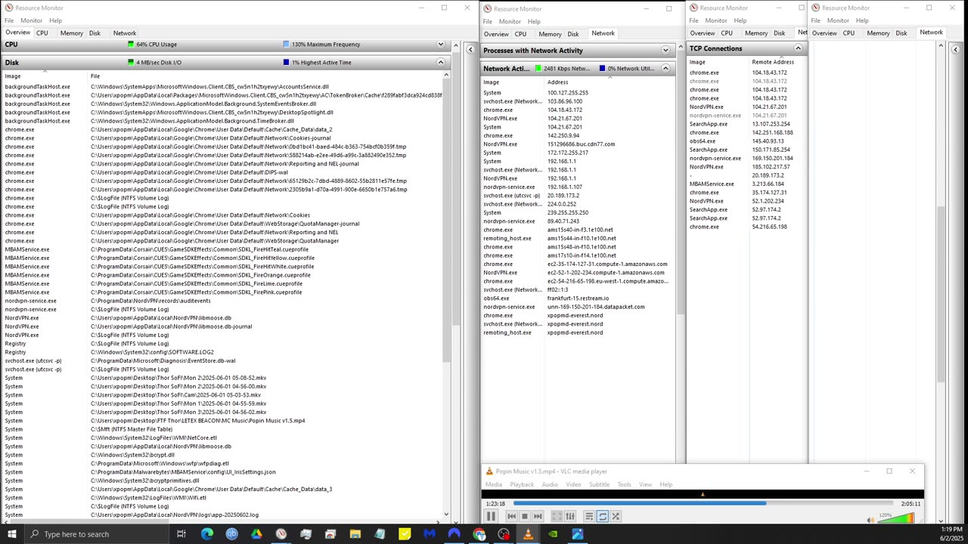Skip to next media in VLC
Viewport: 968px width, 544px height.
(538, 517)
